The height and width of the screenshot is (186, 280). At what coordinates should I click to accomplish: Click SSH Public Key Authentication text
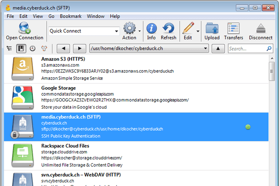click(x=71, y=136)
